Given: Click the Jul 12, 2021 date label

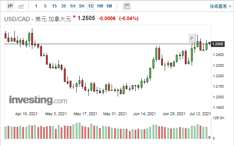Looking at the screenshot, I should coord(200,114).
